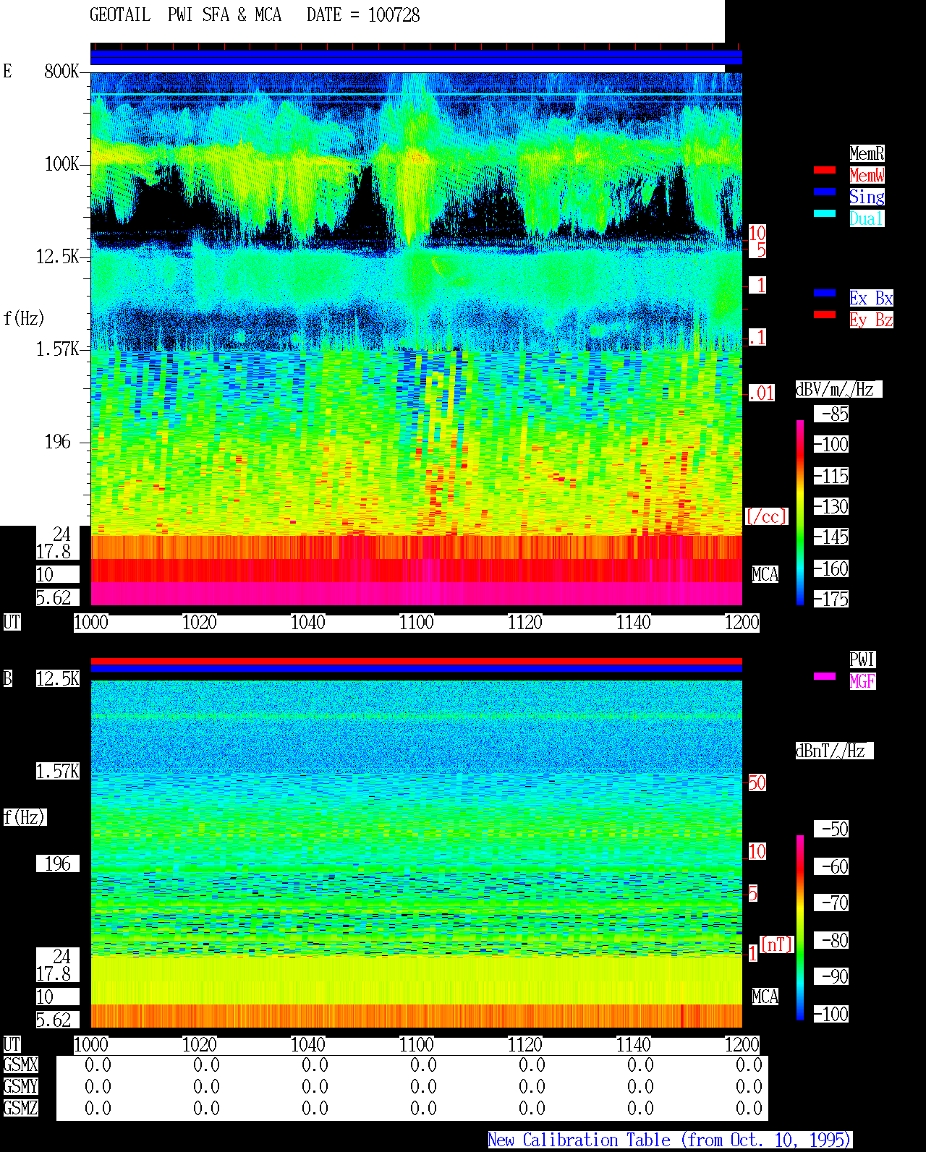
Task: Click the MemR legend label
Action: click(867, 153)
